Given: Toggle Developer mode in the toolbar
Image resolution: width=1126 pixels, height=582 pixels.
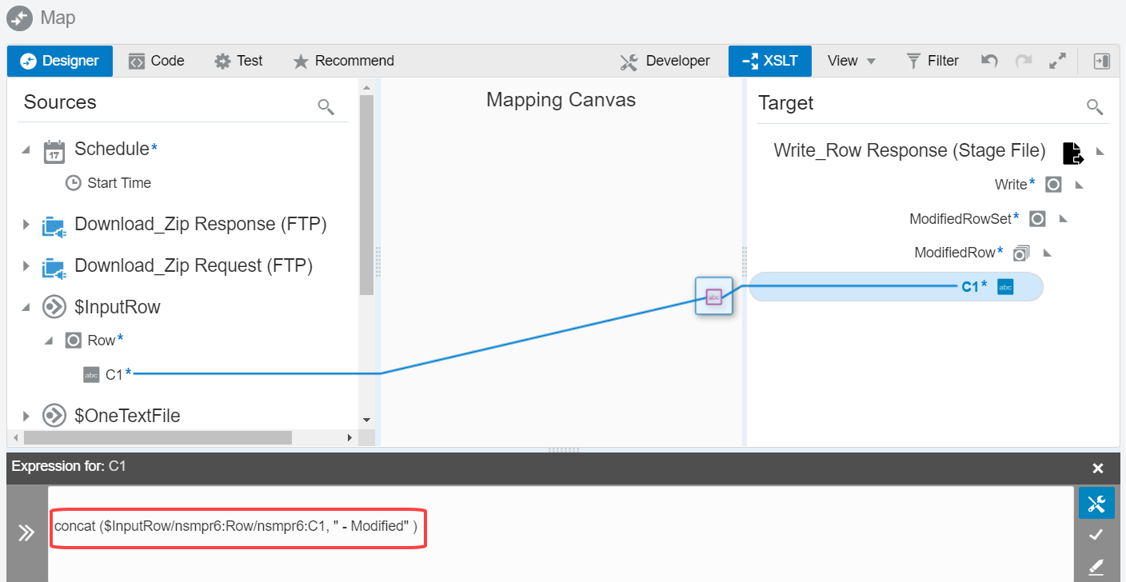Looking at the screenshot, I should coord(665,60).
